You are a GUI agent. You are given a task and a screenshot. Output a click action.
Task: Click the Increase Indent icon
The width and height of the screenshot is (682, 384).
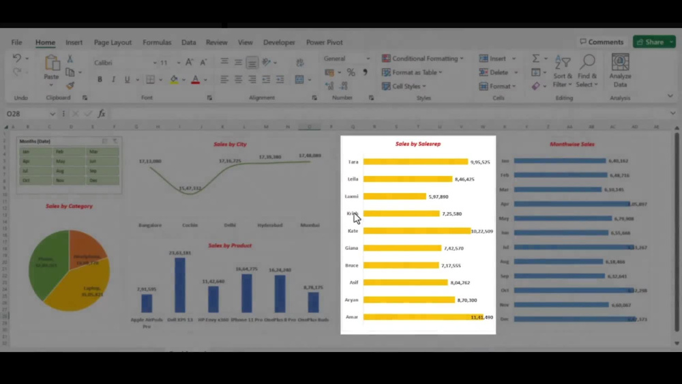tap(280, 80)
